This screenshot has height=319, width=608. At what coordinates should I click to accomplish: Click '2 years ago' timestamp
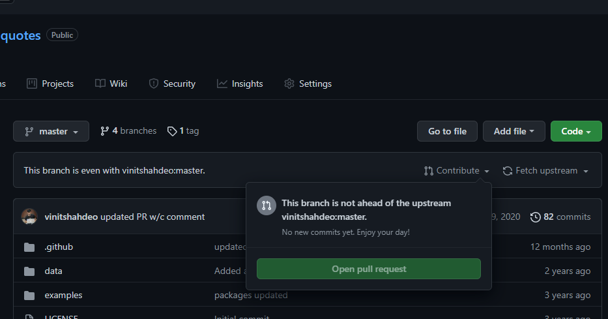tap(568, 271)
